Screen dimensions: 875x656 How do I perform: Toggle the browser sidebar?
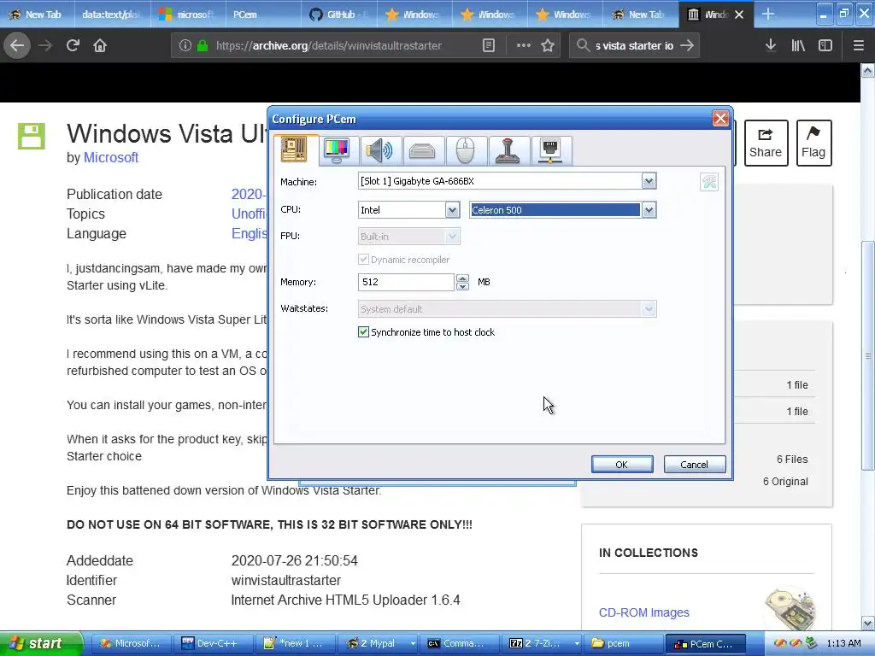(x=825, y=46)
